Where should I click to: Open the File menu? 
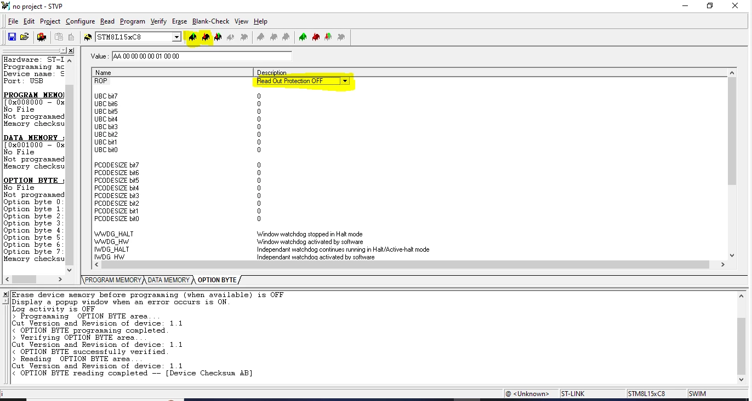pyautogui.click(x=13, y=21)
